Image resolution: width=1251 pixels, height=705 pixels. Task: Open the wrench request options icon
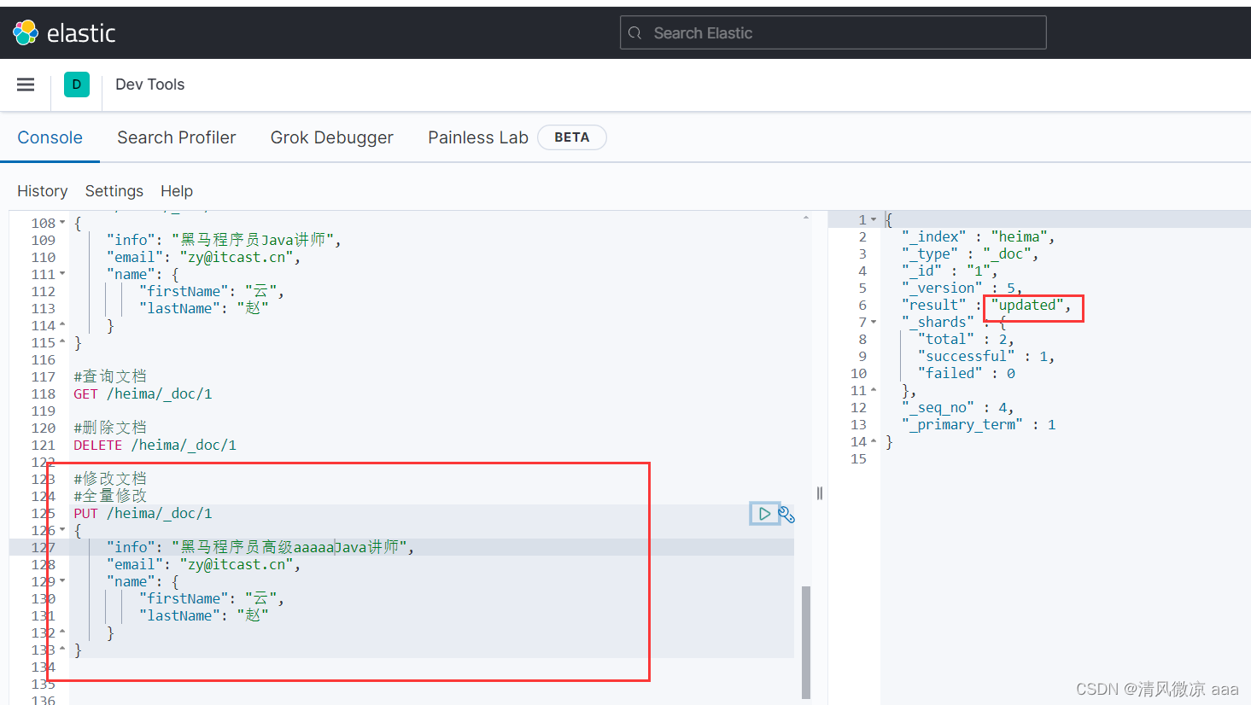(x=786, y=515)
